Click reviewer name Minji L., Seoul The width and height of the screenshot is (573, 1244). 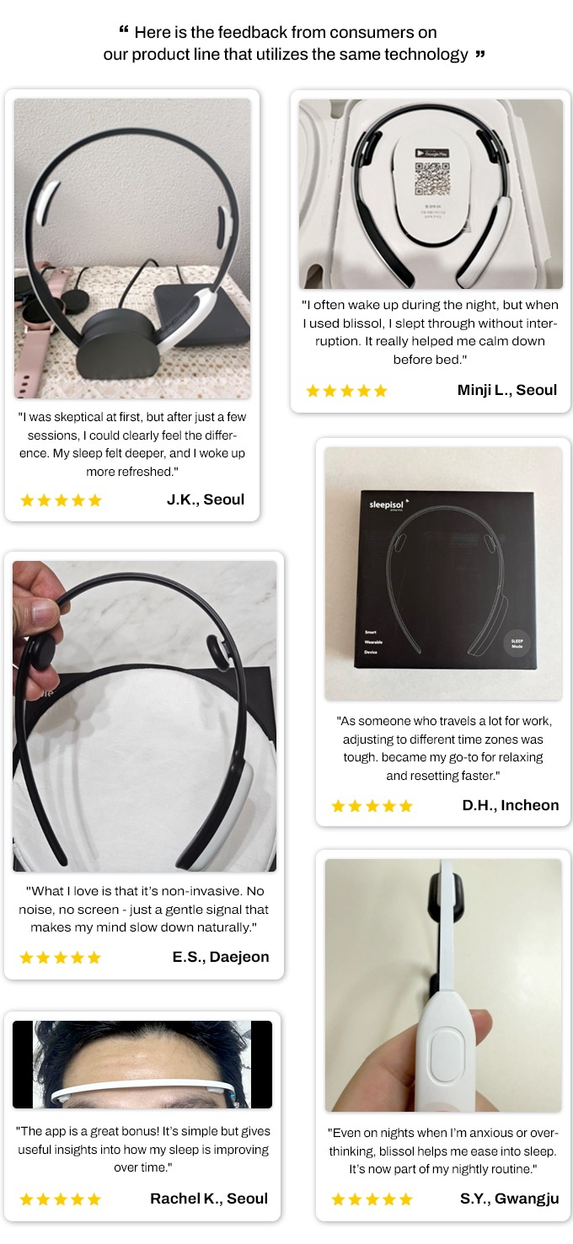tap(507, 390)
